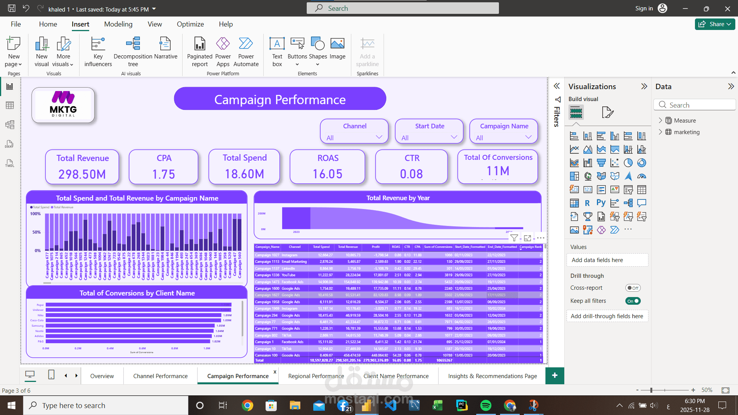Turn off Keep all filters toggle
Screen dimensions: 738x415
click(x=633, y=301)
